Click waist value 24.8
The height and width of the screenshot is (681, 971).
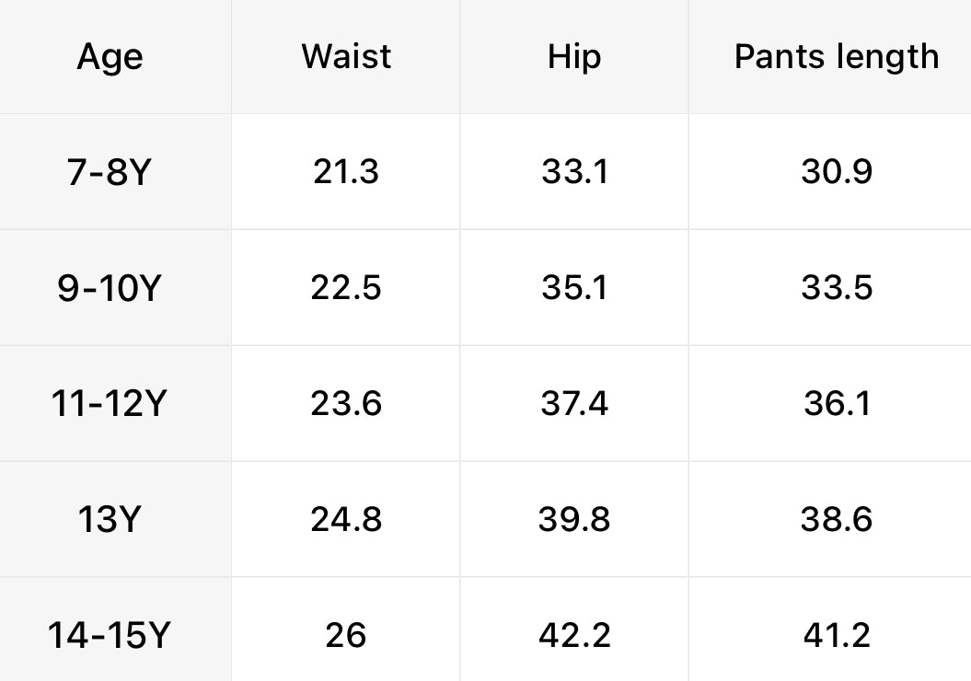tap(346, 520)
